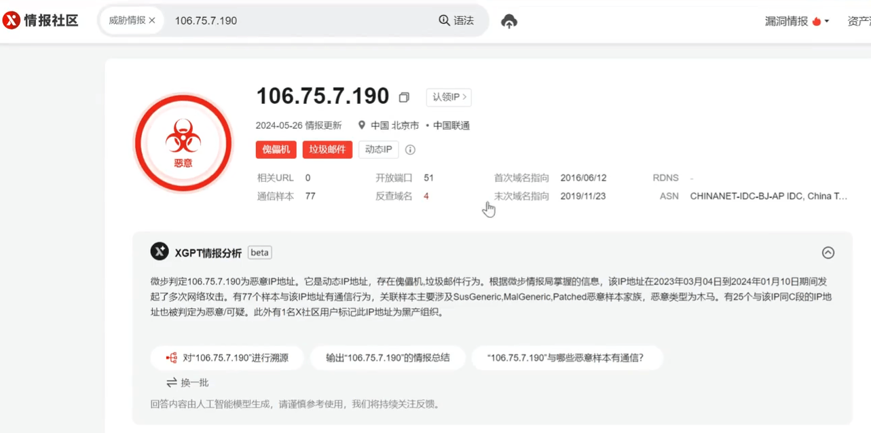Screen dimensions: 871x433
Task: Click the cloud upload icon
Action: tap(509, 21)
